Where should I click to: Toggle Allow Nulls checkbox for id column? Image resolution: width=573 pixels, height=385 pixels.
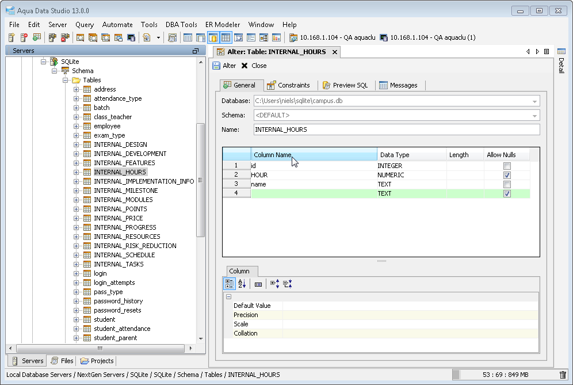coord(507,166)
